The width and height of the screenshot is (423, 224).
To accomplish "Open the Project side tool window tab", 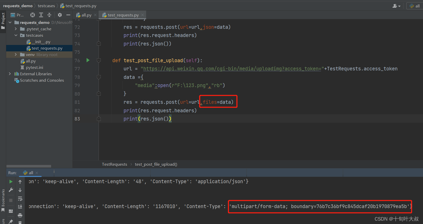I will [3, 21].
